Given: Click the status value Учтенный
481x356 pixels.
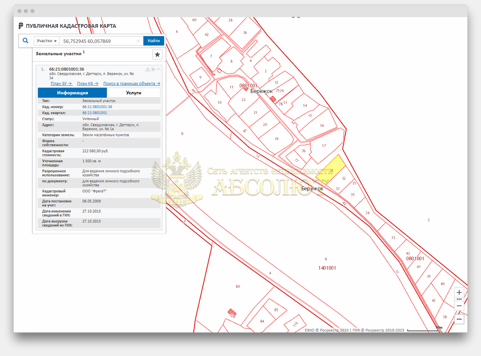Looking at the screenshot, I should point(91,119).
